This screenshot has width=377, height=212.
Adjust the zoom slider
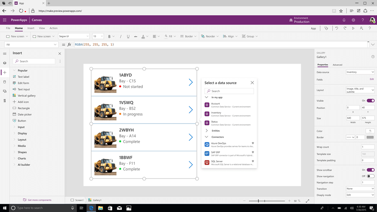(x=258, y=201)
